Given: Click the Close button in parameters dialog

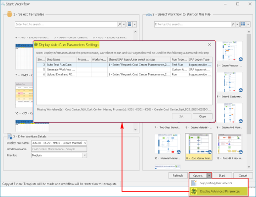Looking at the screenshot, I should click(x=203, y=116).
